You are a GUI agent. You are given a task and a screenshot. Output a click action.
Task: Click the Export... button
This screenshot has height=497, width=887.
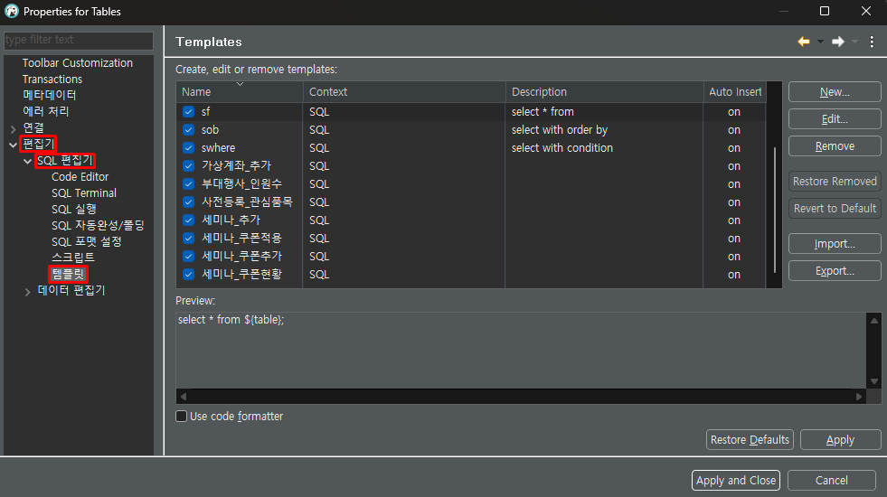pyautogui.click(x=835, y=271)
